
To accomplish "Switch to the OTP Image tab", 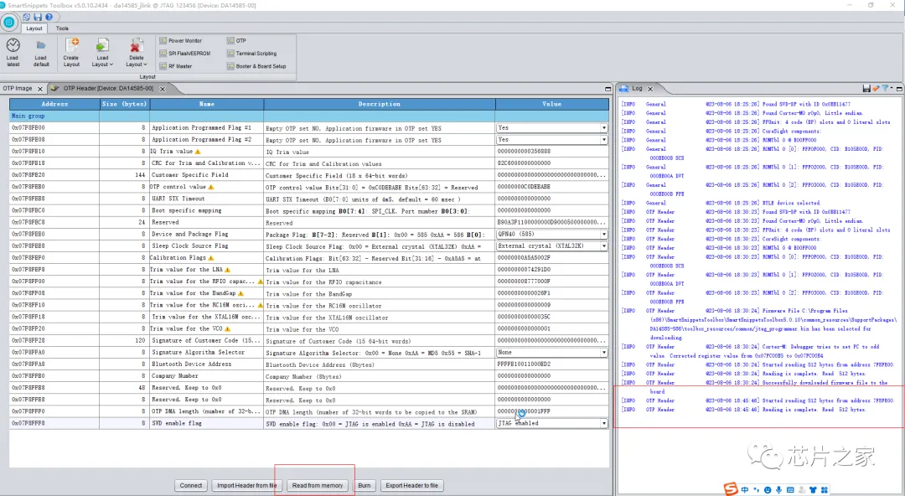I will click(18, 88).
